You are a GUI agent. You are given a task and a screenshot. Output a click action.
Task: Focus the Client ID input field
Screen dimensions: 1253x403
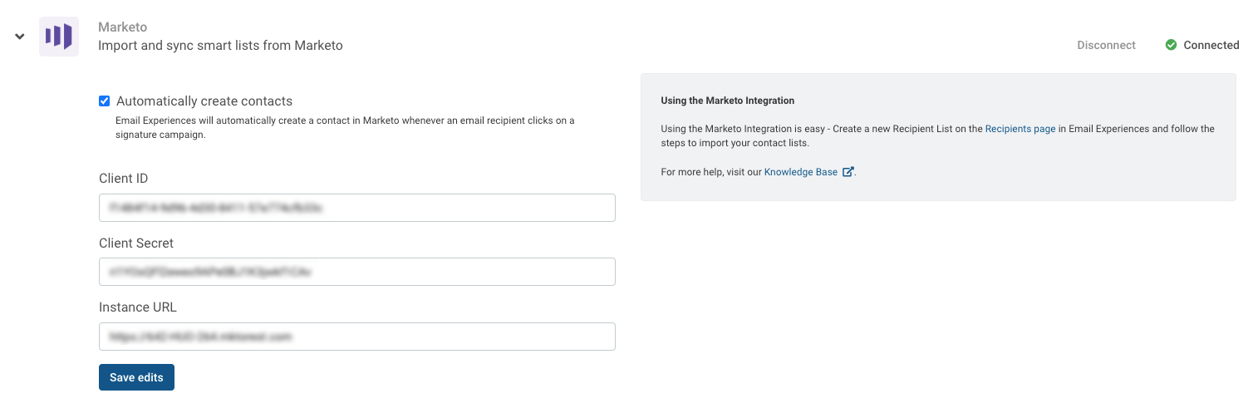tap(357, 208)
